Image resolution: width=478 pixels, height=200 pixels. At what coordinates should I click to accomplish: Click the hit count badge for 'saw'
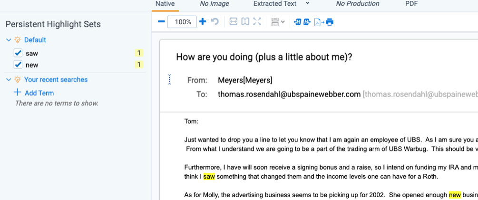[139, 53]
